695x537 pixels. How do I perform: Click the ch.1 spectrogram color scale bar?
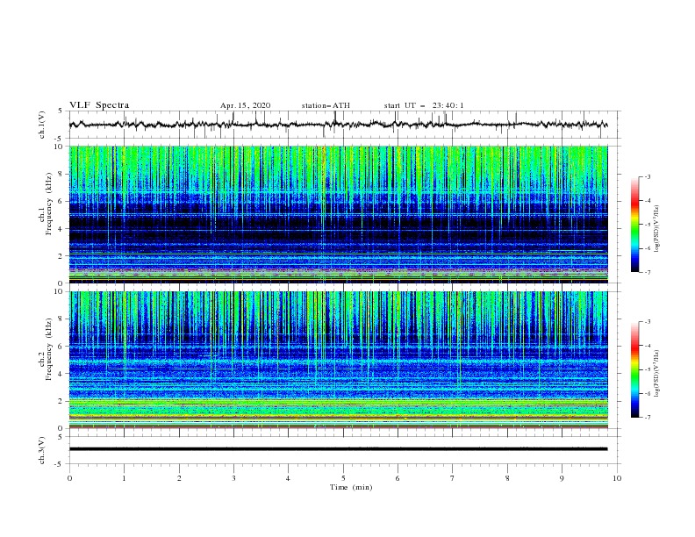[x=634, y=225]
